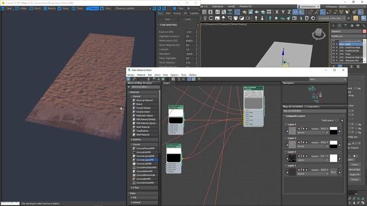
Task: Select CoronaPhysicalMtl in the material browser
Action: coord(145,149)
